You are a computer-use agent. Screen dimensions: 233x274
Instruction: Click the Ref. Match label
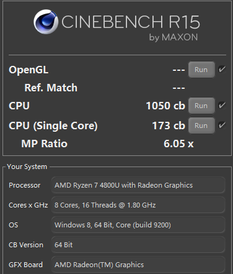pos(51,88)
